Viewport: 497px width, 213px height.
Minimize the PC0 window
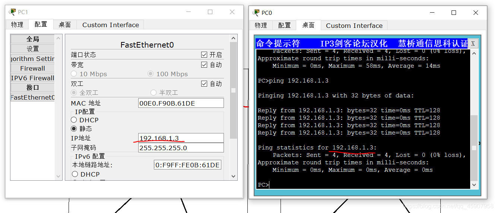click(432, 13)
